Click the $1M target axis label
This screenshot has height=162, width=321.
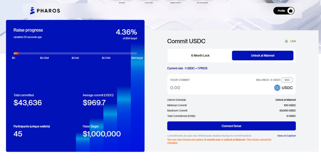click(137, 58)
